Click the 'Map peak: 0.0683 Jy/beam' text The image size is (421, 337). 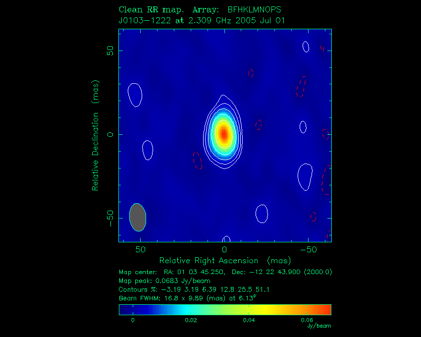pos(164,281)
